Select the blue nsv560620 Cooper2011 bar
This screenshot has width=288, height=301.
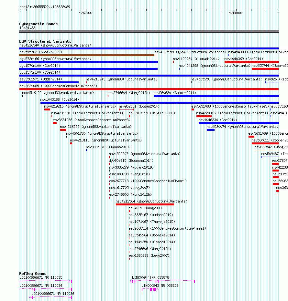tap(216, 96)
